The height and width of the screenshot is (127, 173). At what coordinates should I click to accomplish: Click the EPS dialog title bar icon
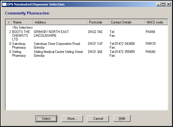coord(4,4)
